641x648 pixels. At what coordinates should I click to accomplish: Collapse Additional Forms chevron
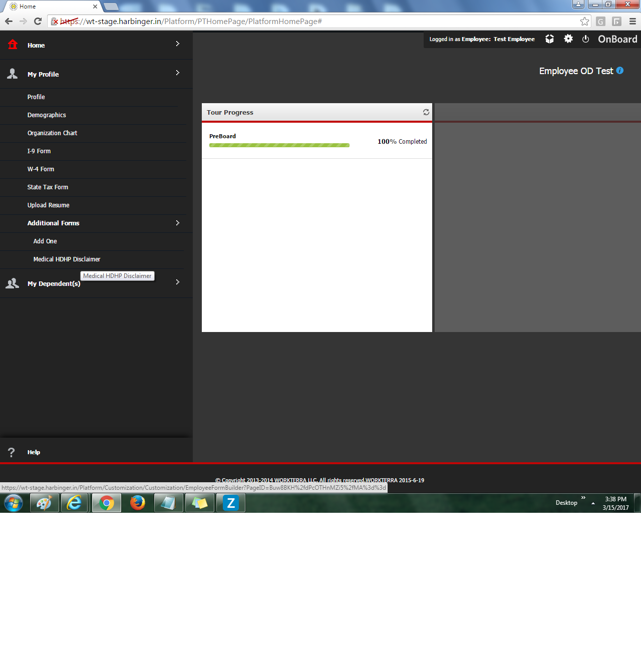coord(177,222)
